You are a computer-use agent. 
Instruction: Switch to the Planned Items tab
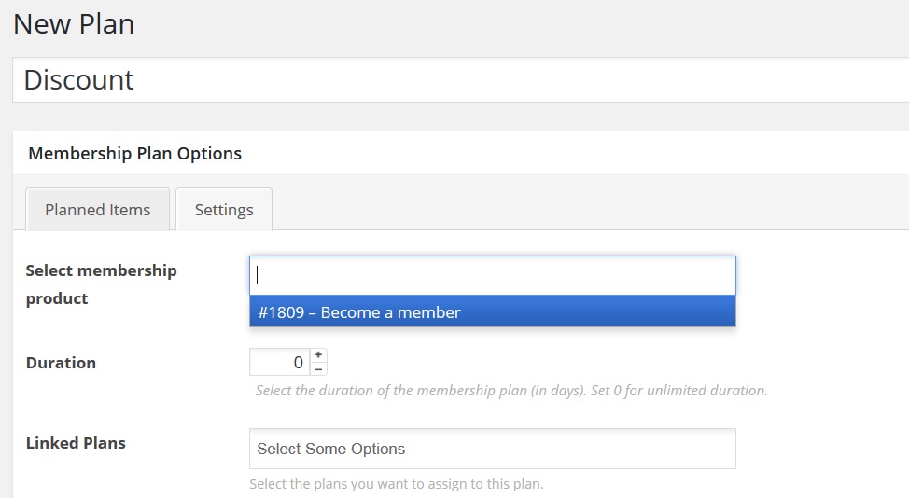point(97,210)
